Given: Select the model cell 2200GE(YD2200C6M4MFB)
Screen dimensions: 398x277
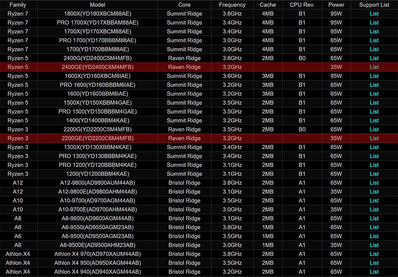Looking at the screenshot, I should pyautogui.click(x=98, y=138).
